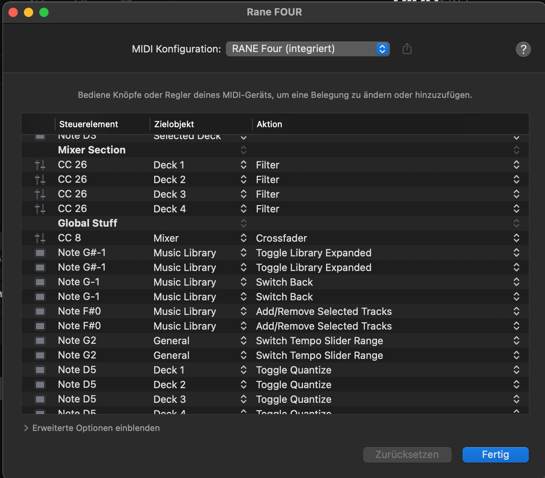545x478 pixels.
Task: Select the Mixer Section group row
Action: click(92, 150)
